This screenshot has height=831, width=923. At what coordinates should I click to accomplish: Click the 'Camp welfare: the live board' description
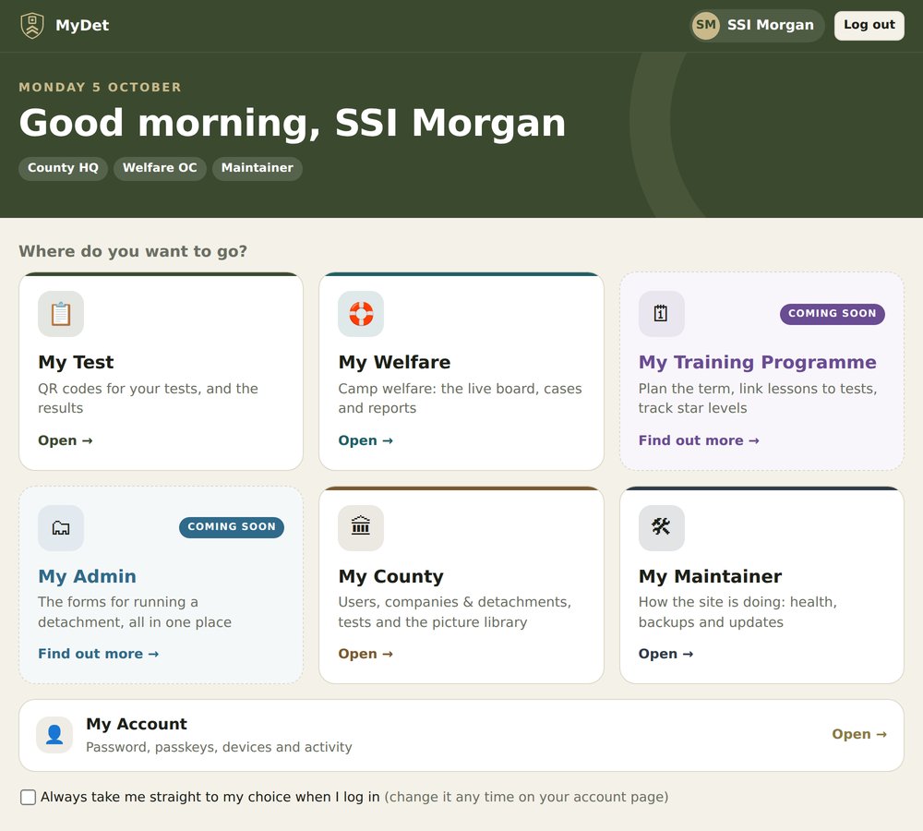(461, 399)
